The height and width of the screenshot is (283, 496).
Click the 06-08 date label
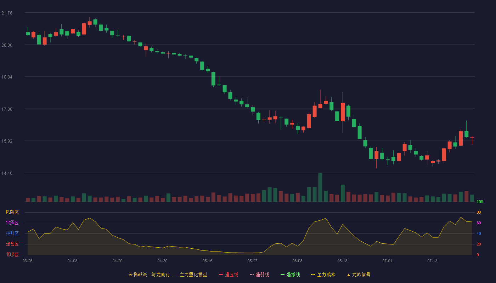297,261
